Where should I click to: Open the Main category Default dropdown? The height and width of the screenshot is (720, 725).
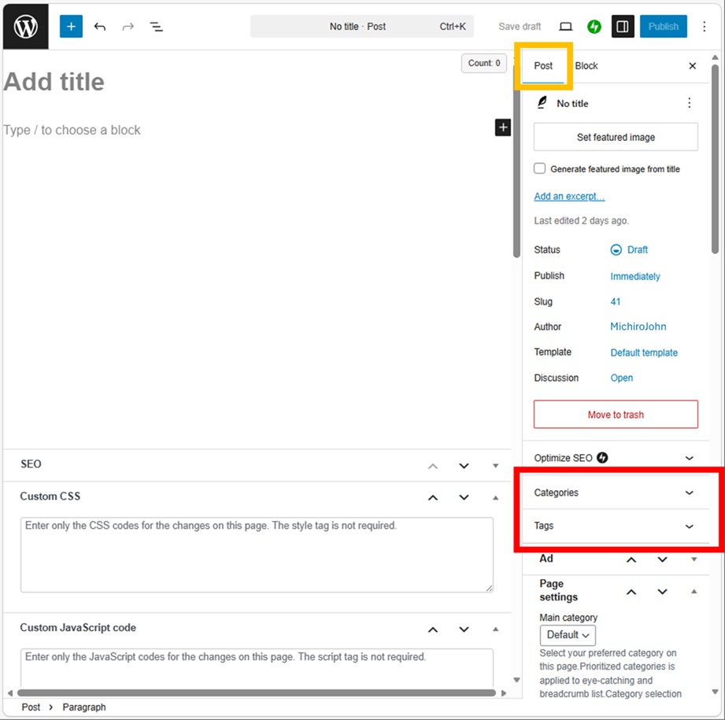pyautogui.click(x=568, y=635)
